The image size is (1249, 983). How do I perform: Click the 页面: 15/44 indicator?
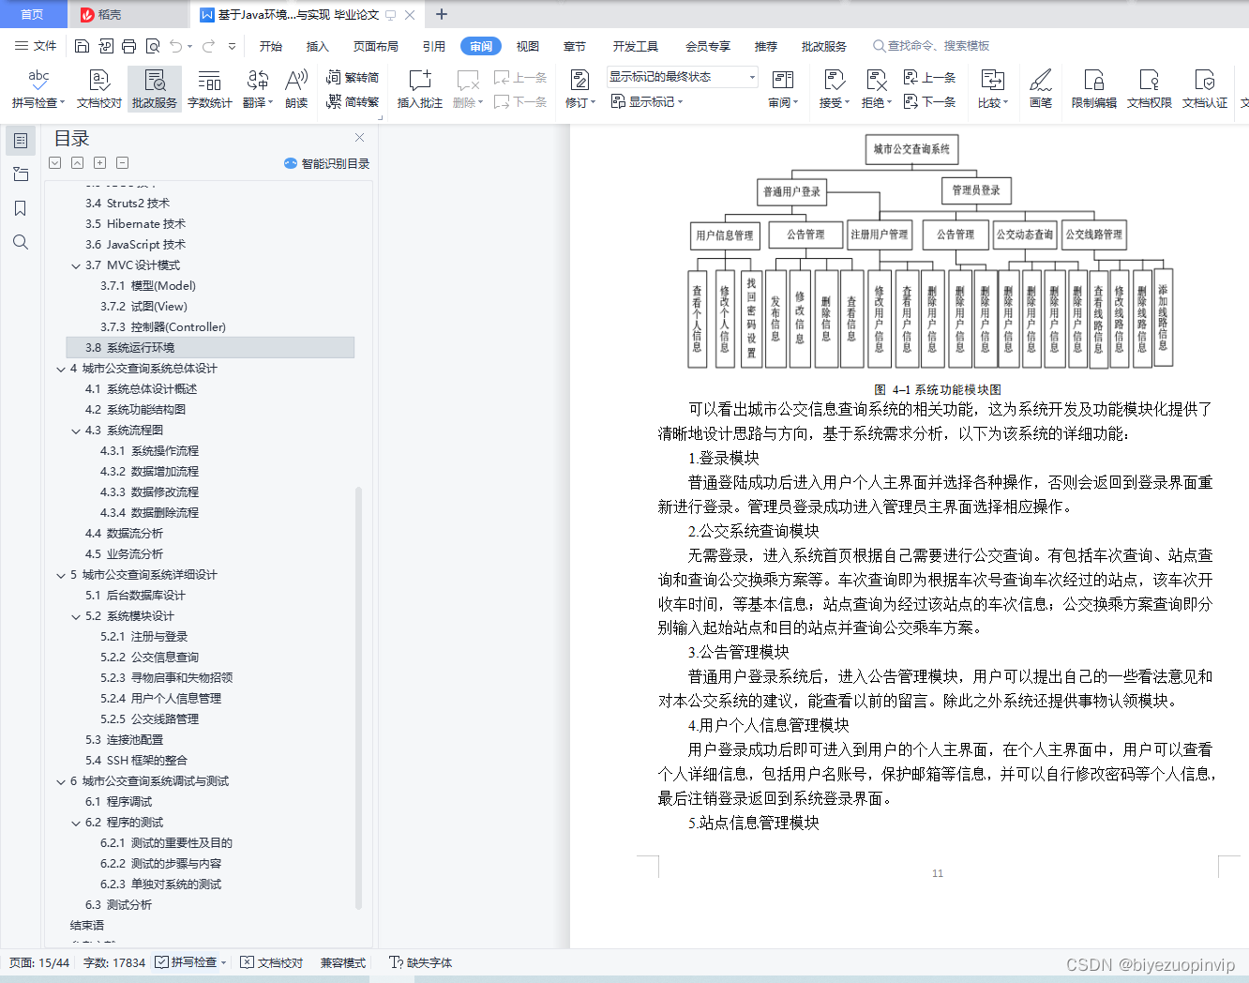click(39, 962)
